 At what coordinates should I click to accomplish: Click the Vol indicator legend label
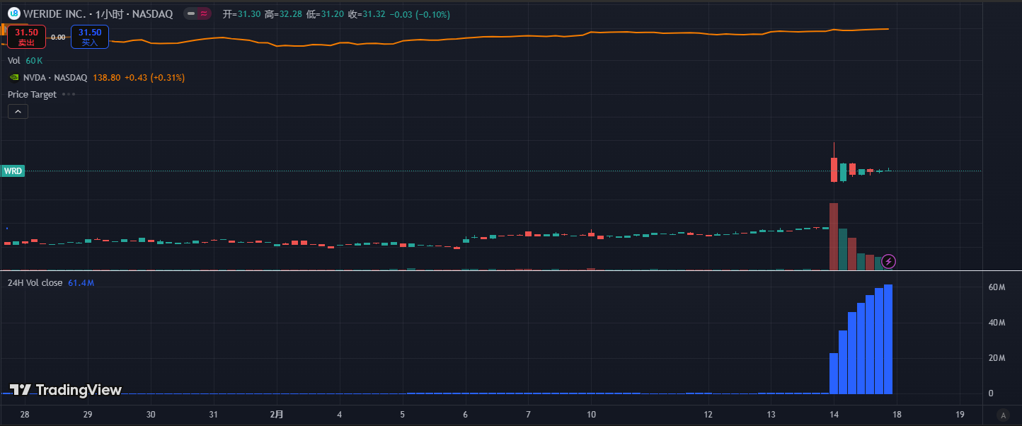(14, 61)
